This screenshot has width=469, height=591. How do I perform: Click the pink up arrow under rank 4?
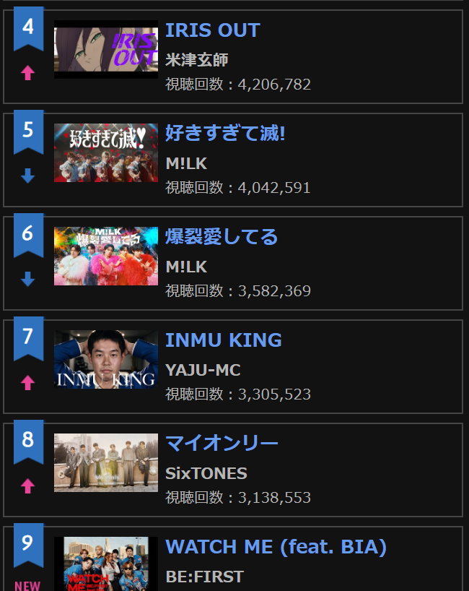point(28,73)
